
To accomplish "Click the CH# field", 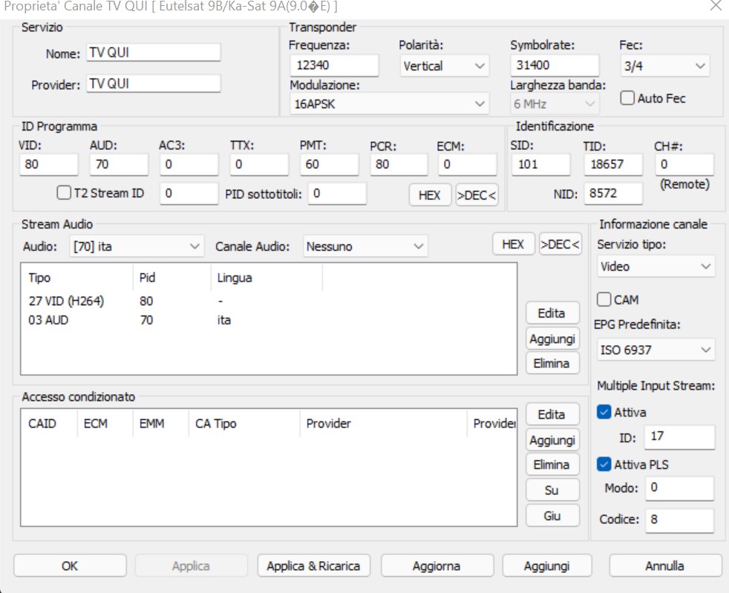I will pyautogui.click(x=684, y=165).
